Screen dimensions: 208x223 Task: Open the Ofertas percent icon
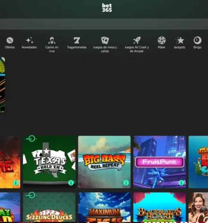10,41
